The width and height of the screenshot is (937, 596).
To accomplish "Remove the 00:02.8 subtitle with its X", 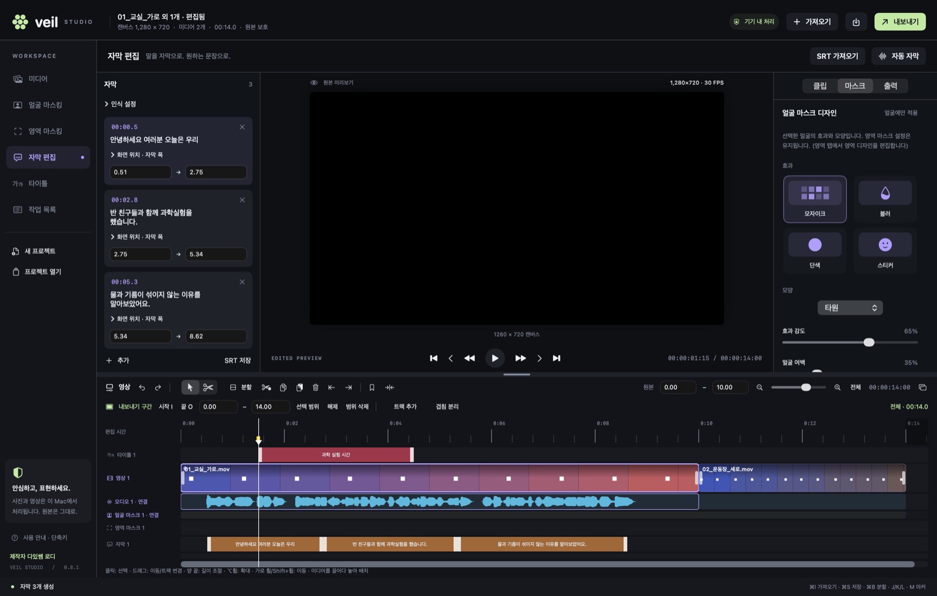I will (x=242, y=200).
